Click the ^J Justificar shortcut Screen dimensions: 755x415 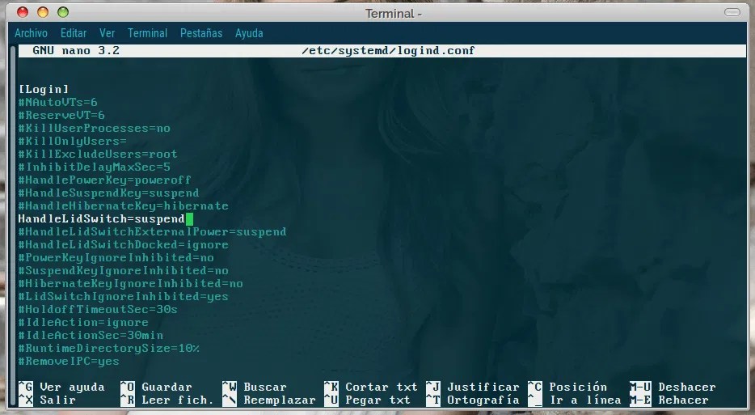pos(473,387)
